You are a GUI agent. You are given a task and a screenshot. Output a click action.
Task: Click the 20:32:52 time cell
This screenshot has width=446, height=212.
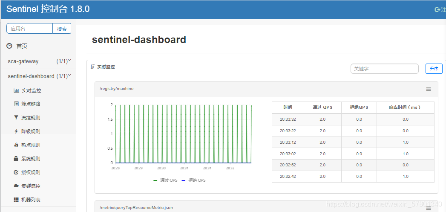pyautogui.click(x=288, y=165)
